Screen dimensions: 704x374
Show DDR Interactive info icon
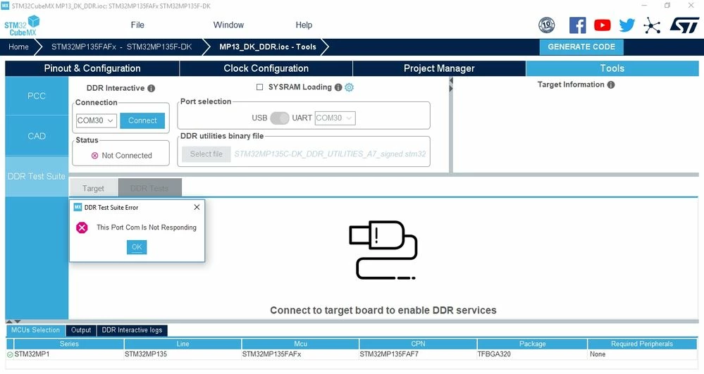pyautogui.click(x=152, y=89)
